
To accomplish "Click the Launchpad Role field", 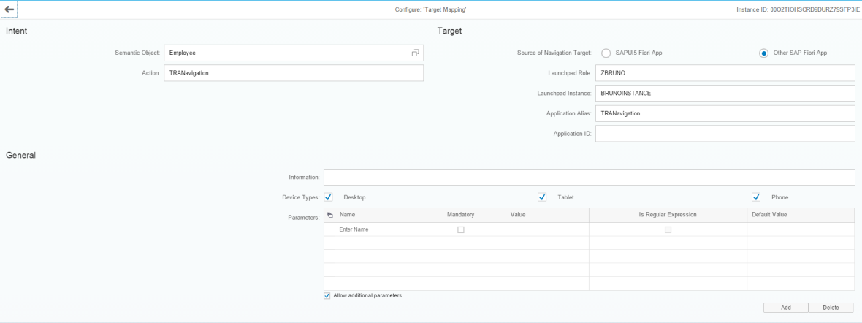I will [725, 73].
